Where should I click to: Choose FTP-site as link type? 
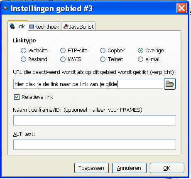pyautogui.click(x=63, y=51)
